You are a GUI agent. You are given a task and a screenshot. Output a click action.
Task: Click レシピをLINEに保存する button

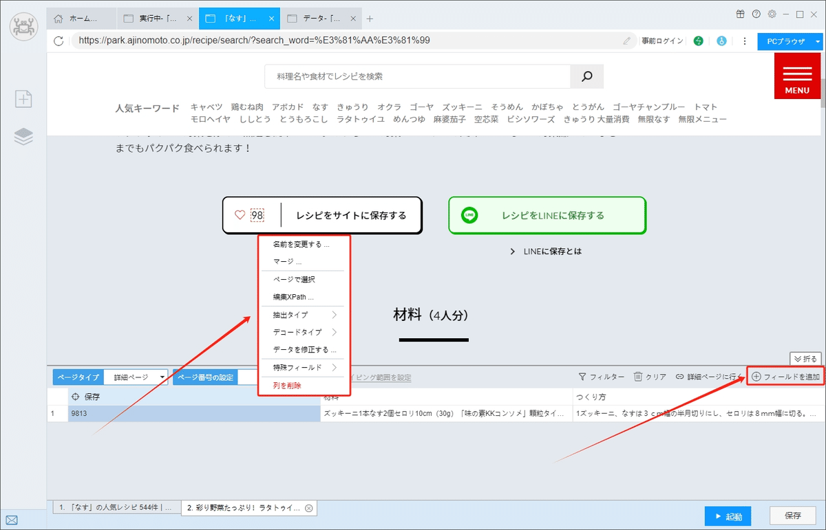point(547,215)
